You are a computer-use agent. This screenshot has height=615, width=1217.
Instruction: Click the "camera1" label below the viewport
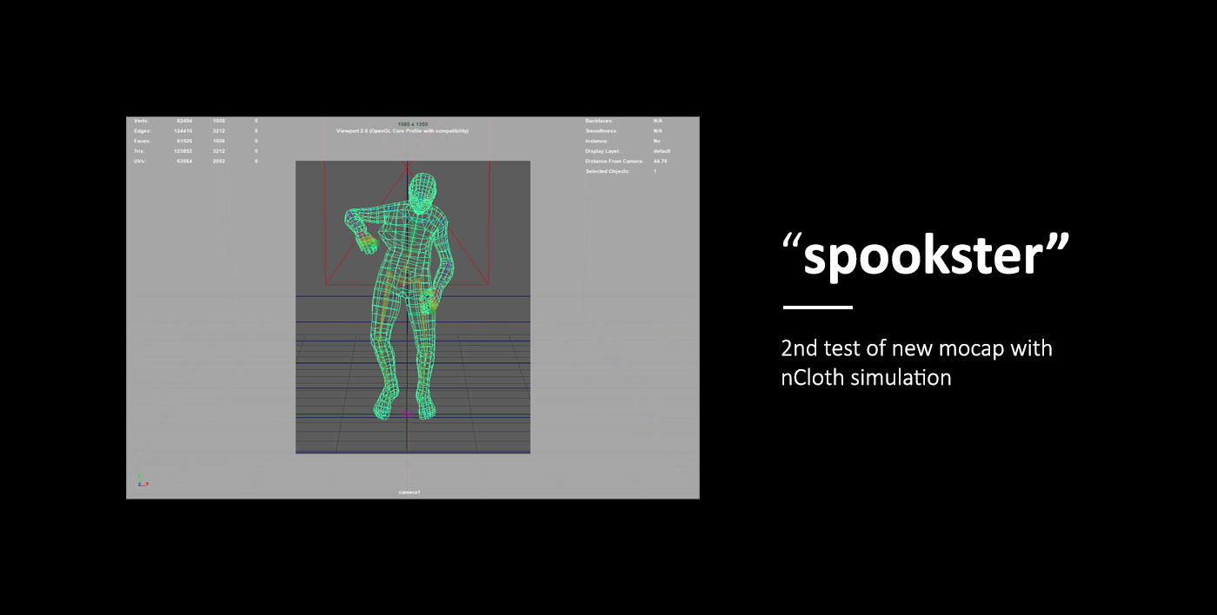click(409, 493)
